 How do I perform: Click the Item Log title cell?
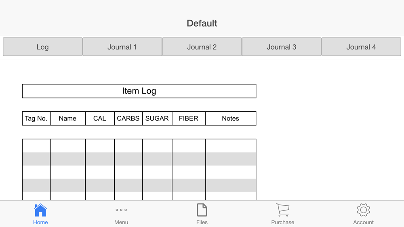pos(139,91)
